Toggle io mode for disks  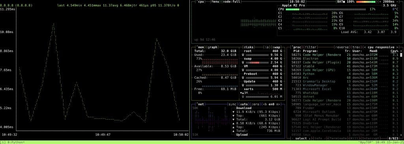[267, 47]
